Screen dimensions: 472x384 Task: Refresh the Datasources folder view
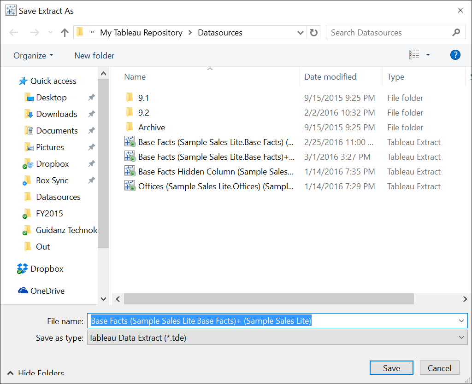point(313,33)
